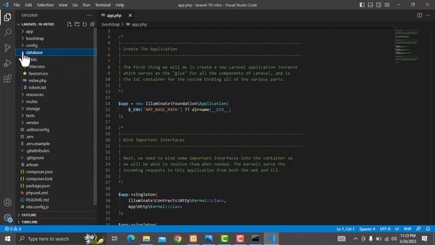The image size is (435, 245).
Task: Open the Run and Debug view
Action: 7,63
